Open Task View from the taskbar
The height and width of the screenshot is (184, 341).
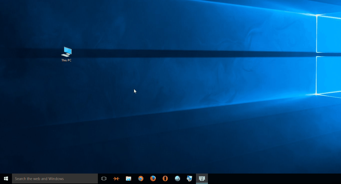click(x=104, y=179)
